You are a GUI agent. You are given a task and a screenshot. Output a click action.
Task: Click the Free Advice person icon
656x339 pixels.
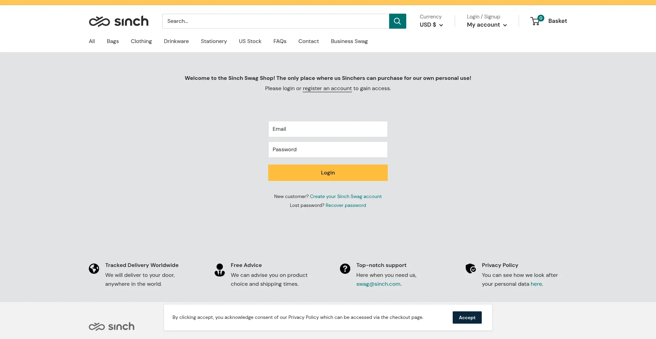point(220,270)
